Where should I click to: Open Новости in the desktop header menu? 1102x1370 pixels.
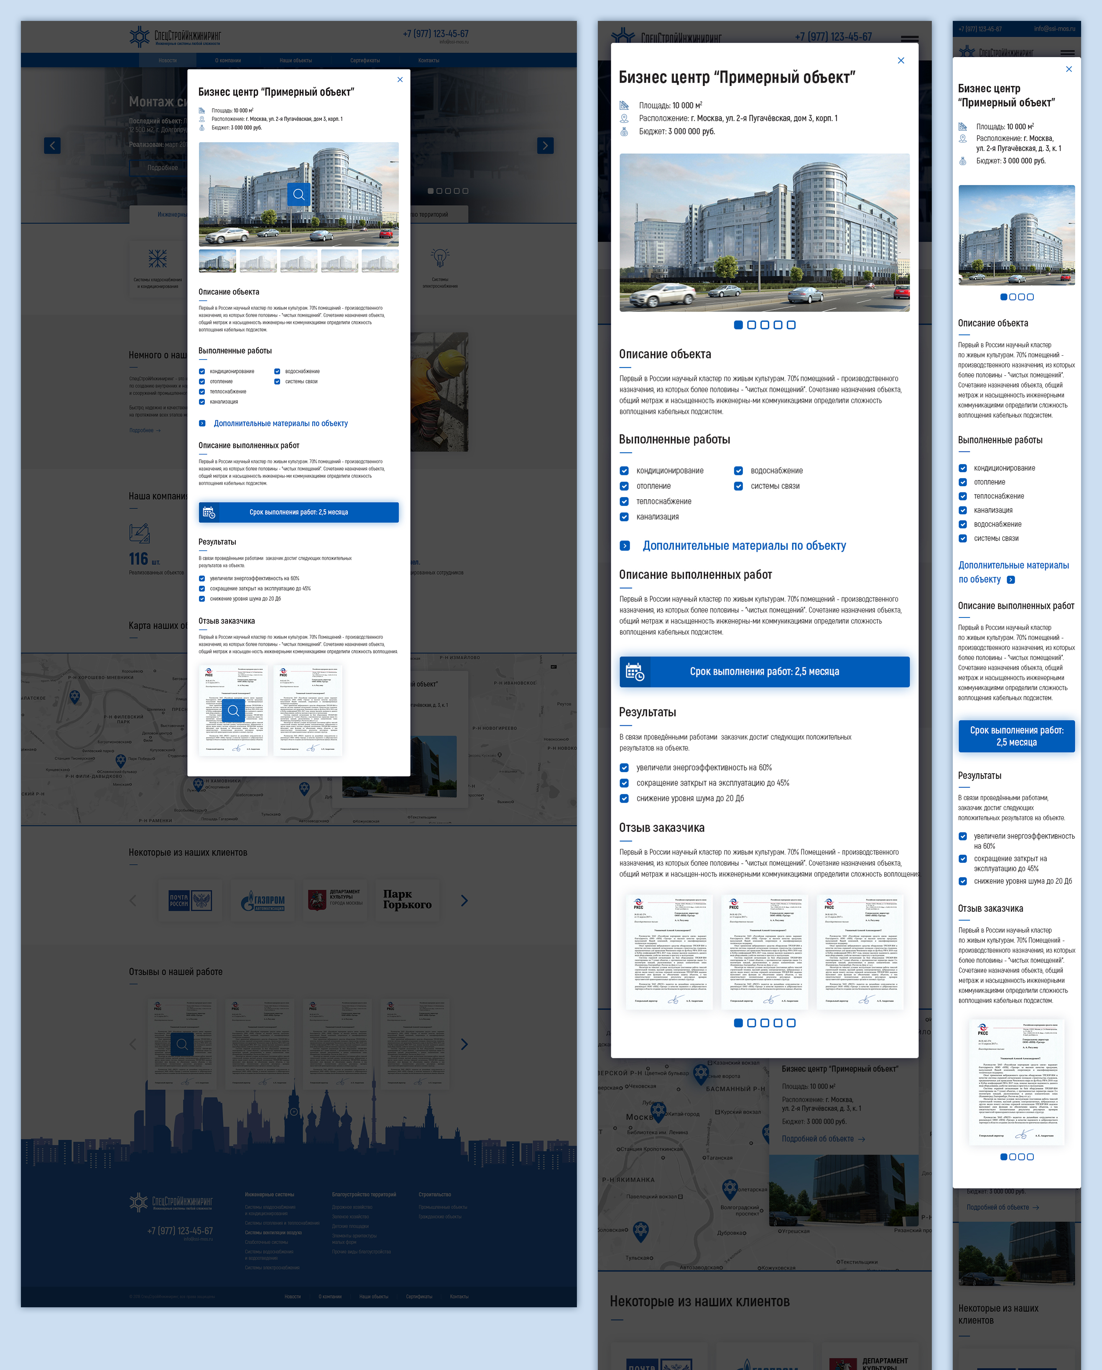(168, 60)
